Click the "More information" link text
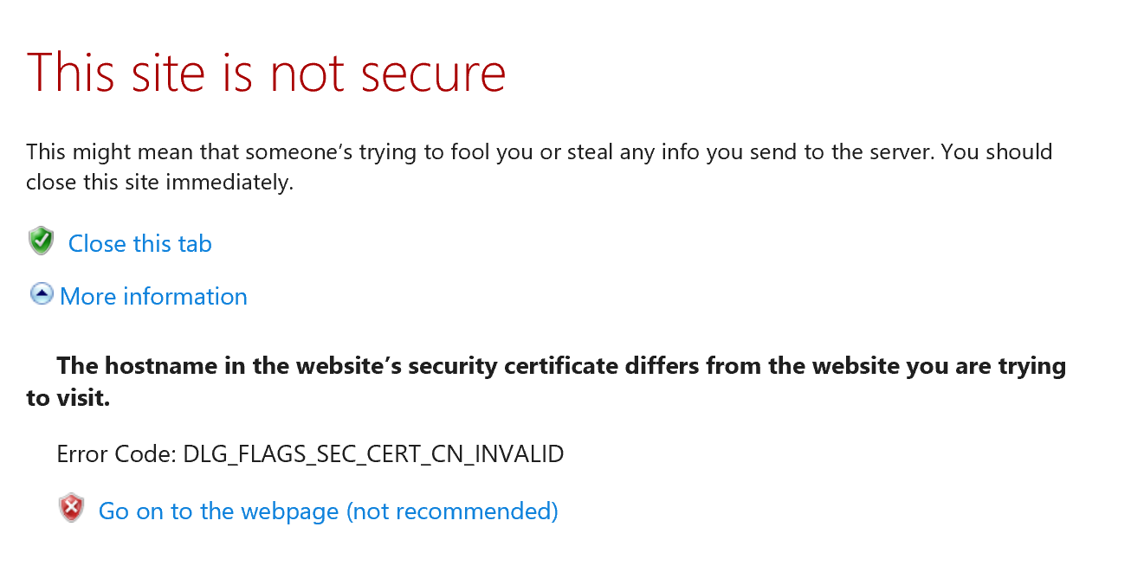Screen dimensions: 1131x572 (153, 297)
